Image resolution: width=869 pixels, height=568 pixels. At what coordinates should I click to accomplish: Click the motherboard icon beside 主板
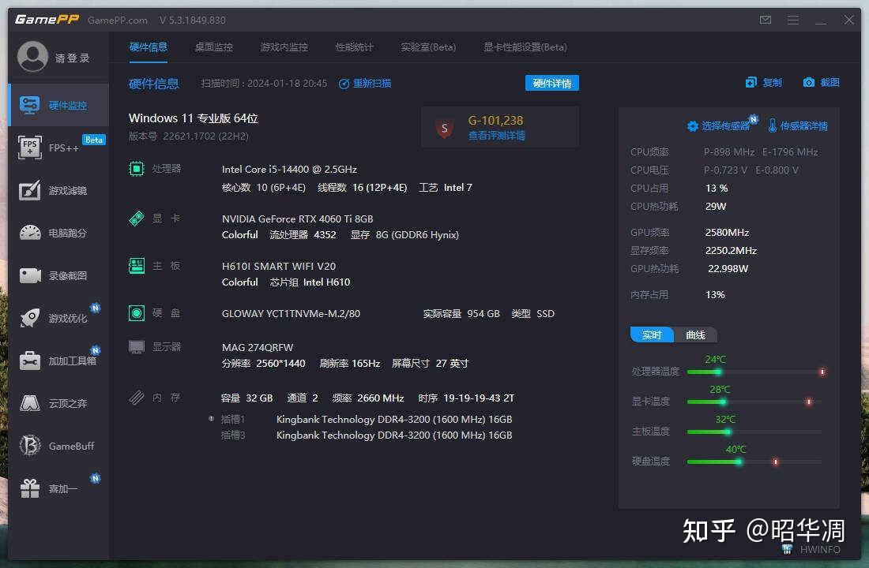pos(137,266)
